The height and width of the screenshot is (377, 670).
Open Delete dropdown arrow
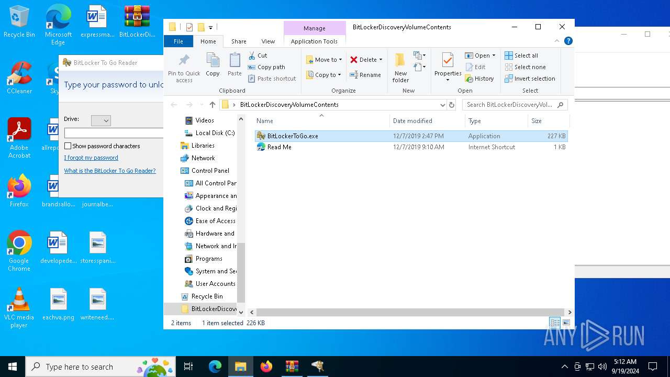[381, 60]
